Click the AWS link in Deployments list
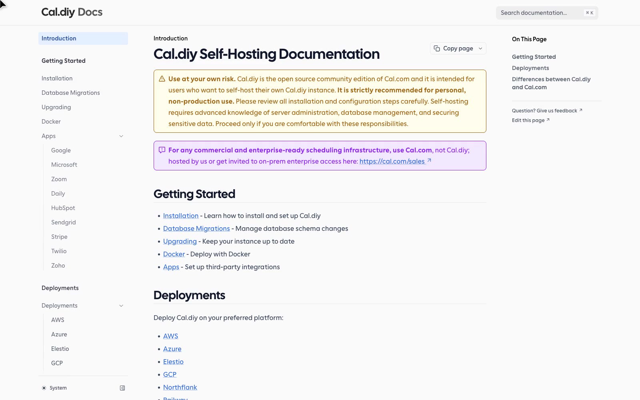The image size is (640, 400). (x=170, y=336)
